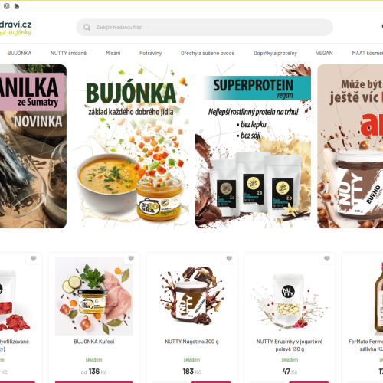383x383 pixels.
Task: Open the BUJÓNKA soup promo banner
Action: 131,146
